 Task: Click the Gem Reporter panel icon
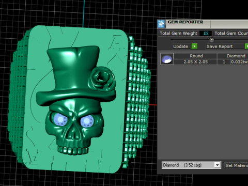pyautogui.click(x=161, y=24)
